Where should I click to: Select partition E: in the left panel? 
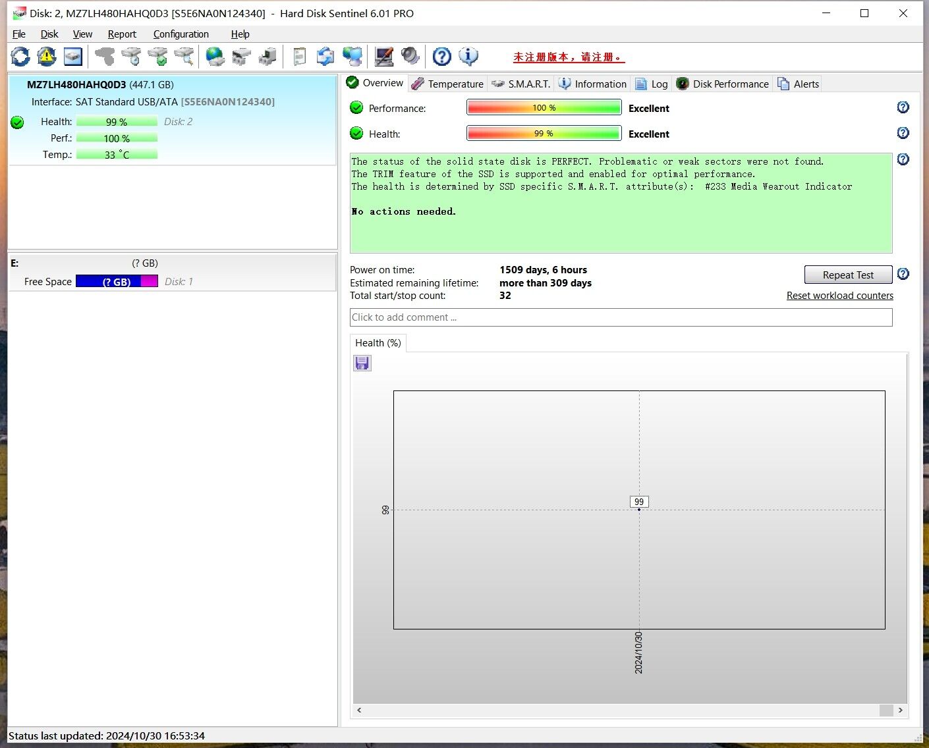(x=172, y=273)
